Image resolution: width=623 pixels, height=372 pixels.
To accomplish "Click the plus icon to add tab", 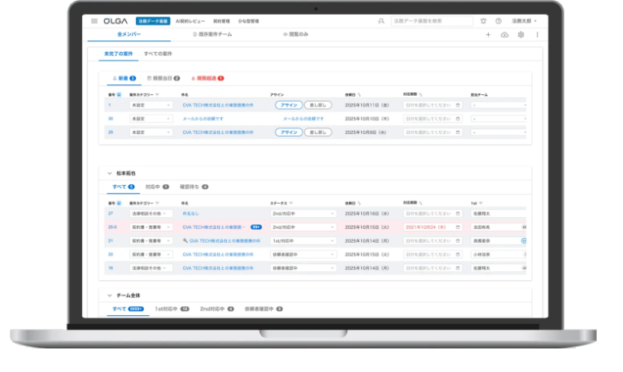I will click(x=488, y=35).
